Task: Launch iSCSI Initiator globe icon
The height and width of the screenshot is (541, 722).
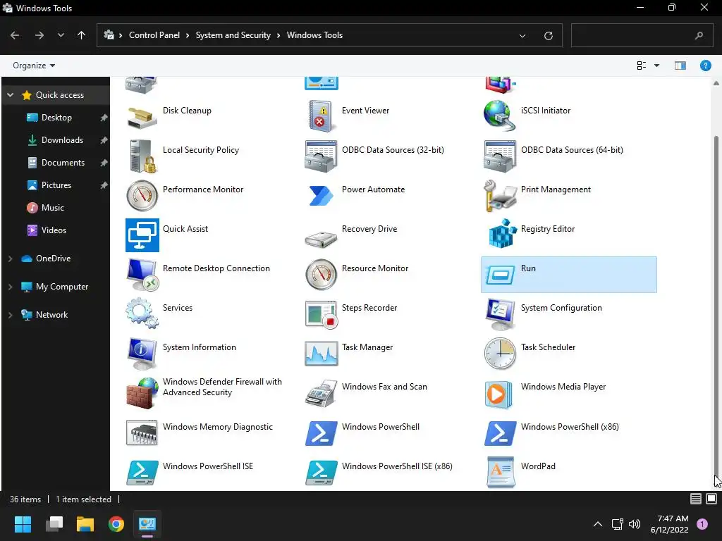Action: coord(500,116)
